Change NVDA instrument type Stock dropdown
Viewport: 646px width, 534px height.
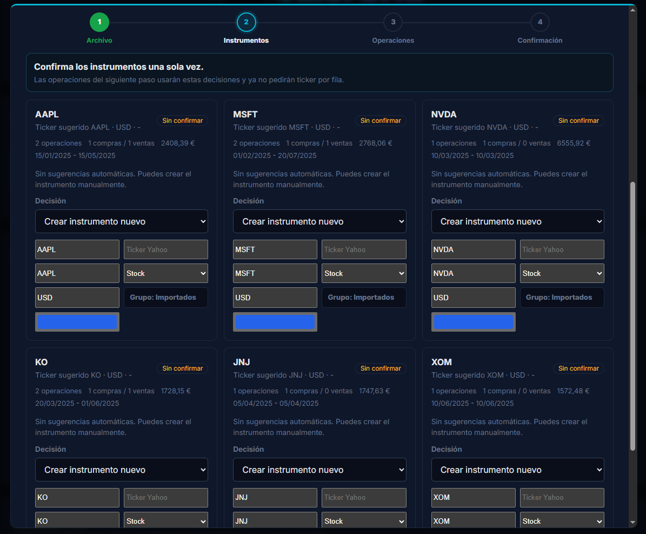[562, 273]
